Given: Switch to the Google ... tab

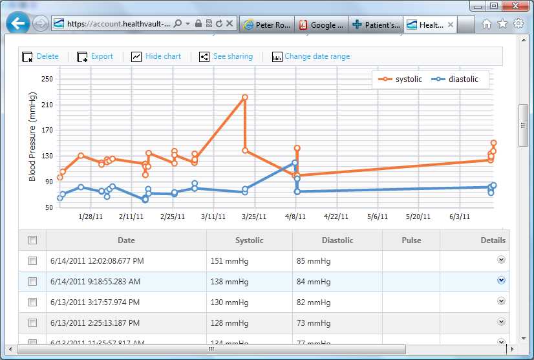Looking at the screenshot, I should [321, 25].
